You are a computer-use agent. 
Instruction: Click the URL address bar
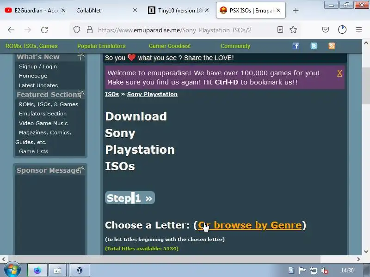click(175, 30)
